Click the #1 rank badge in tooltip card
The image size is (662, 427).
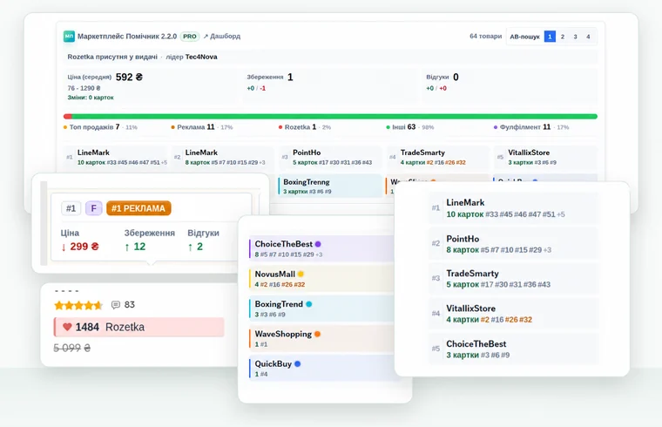tap(71, 208)
